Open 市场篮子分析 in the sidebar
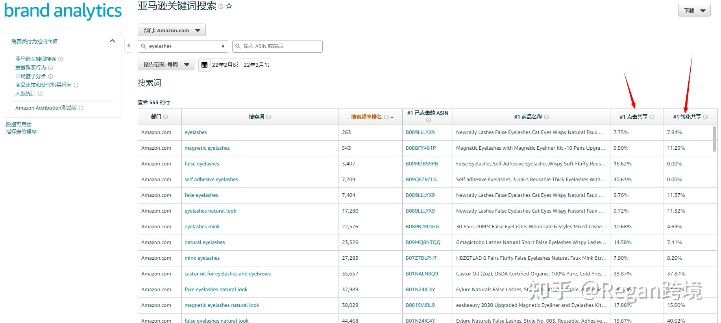This screenshot has width=721, height=323. (x=31, y=76)
